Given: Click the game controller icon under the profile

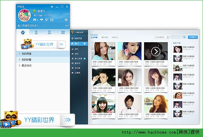Looking at the screenshot, I should pos(35,20).
